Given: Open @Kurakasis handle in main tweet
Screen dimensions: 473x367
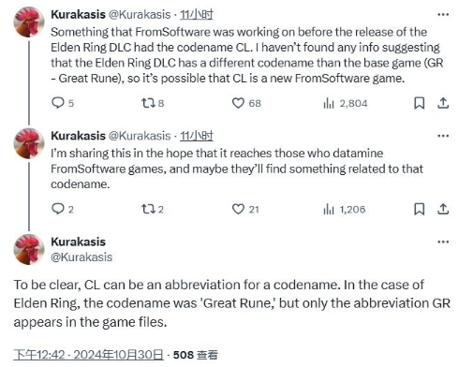Looking at the screenshot, I should pos(81,257).
